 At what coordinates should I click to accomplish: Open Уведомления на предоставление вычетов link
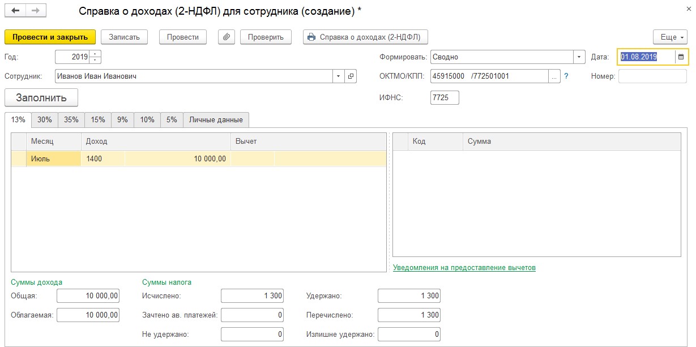point(464,268)
